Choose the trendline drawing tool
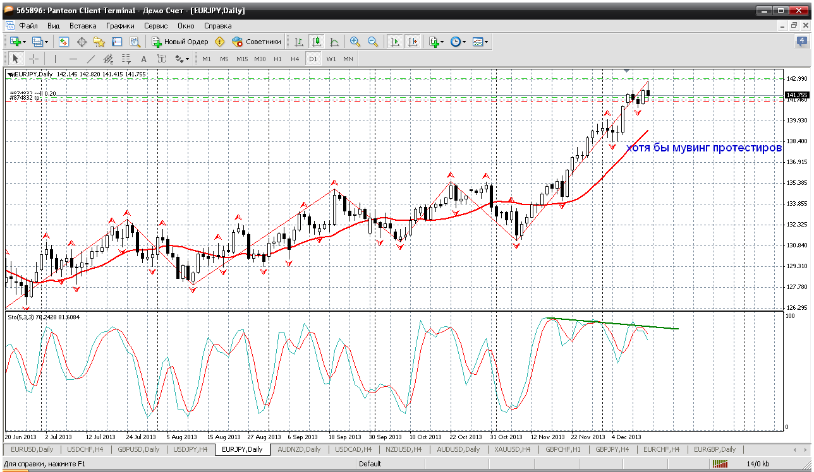The height and width of the screenshot is (472, 814). [90, 59]
